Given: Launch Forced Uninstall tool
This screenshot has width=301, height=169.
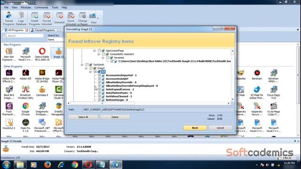Looking at the screenshot, I should coord(47,18).
